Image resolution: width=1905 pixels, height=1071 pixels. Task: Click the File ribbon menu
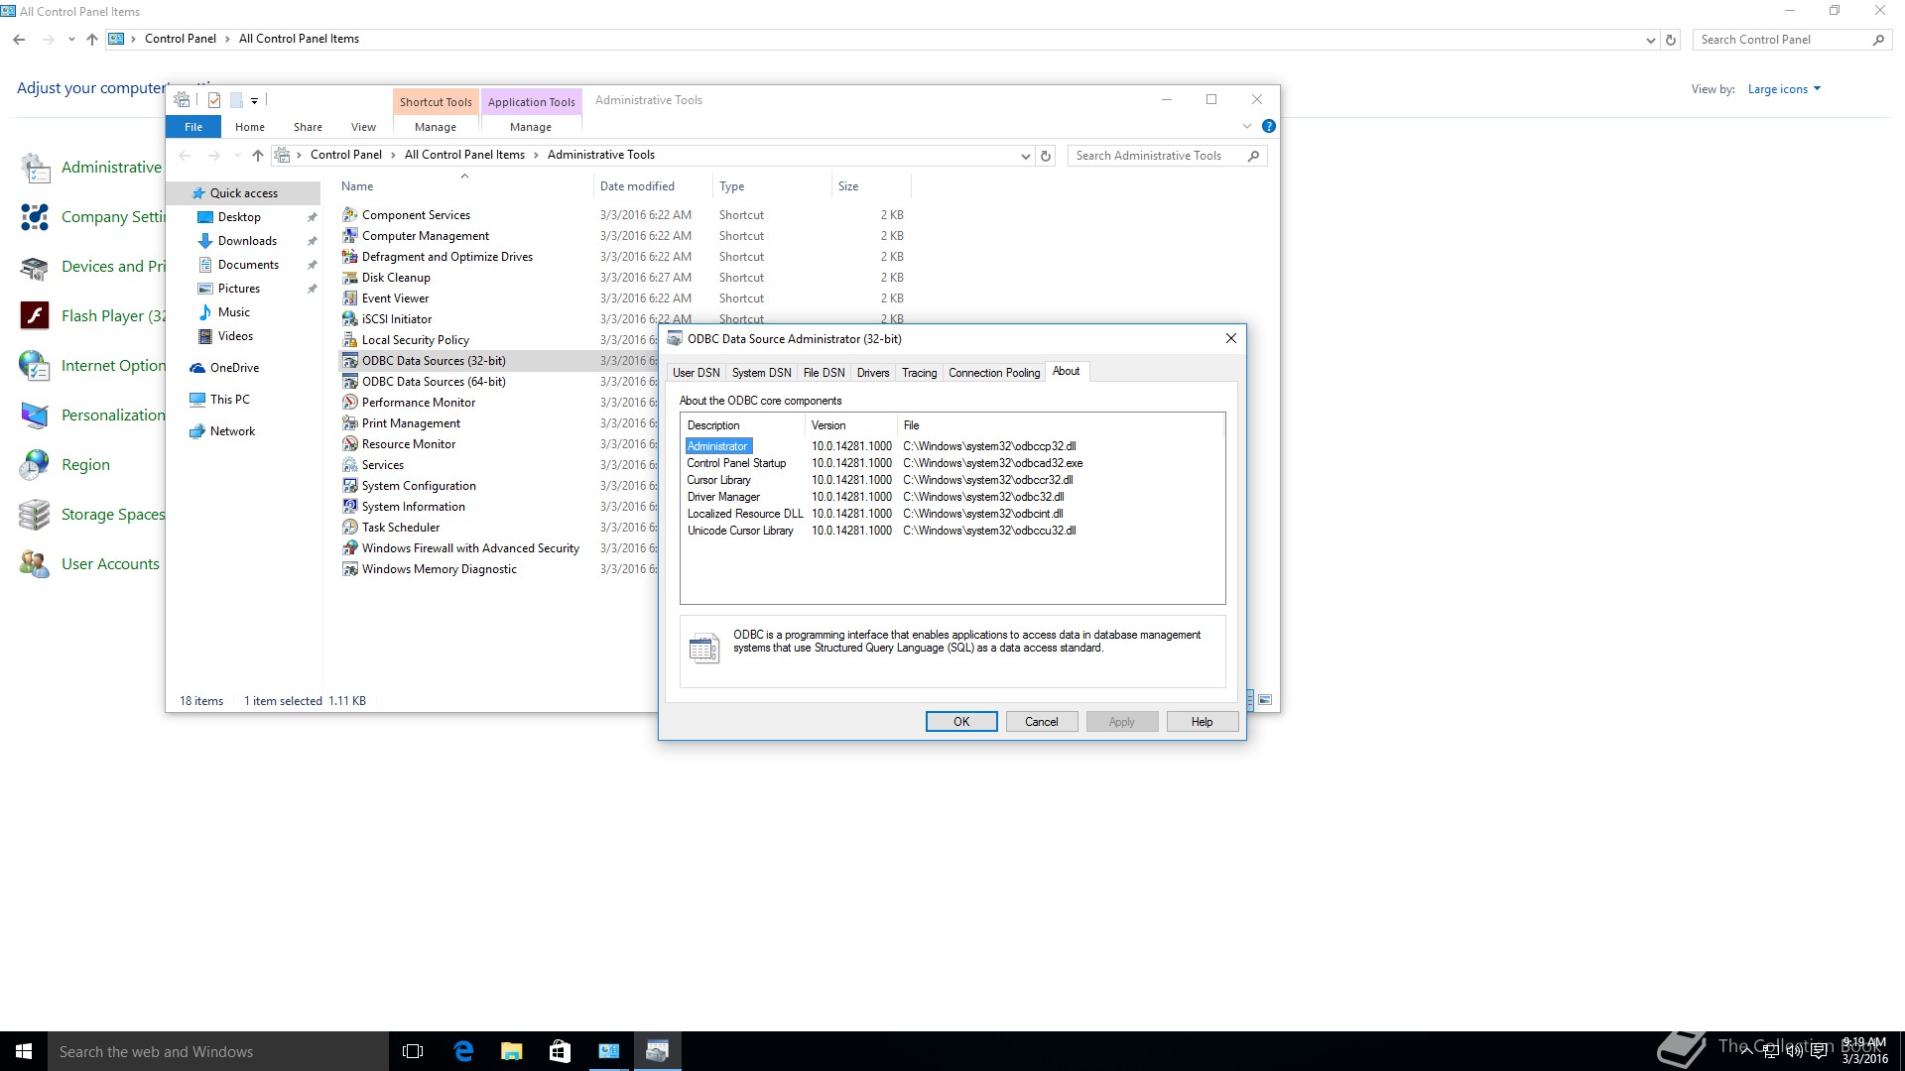[x=193, y=127]
